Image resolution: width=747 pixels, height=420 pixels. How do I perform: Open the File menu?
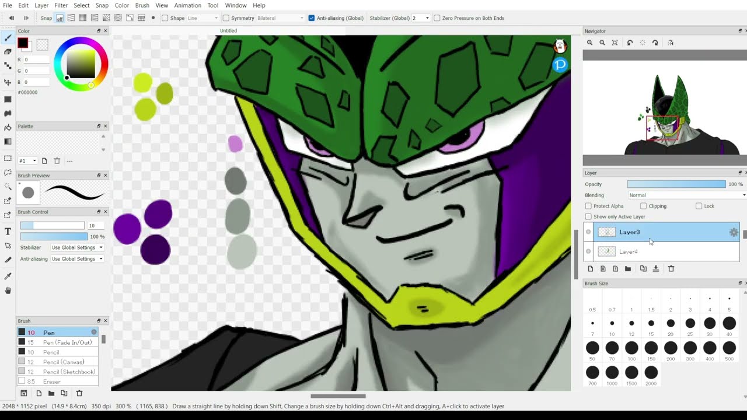[7, 5]
